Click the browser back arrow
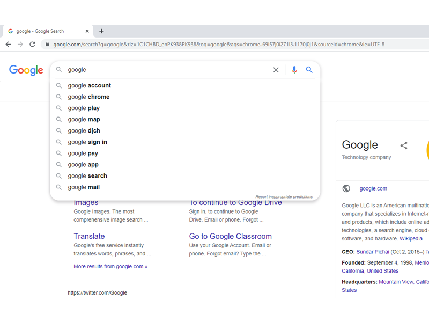Screen dimensions: 429x322 [x=8, y=45]
